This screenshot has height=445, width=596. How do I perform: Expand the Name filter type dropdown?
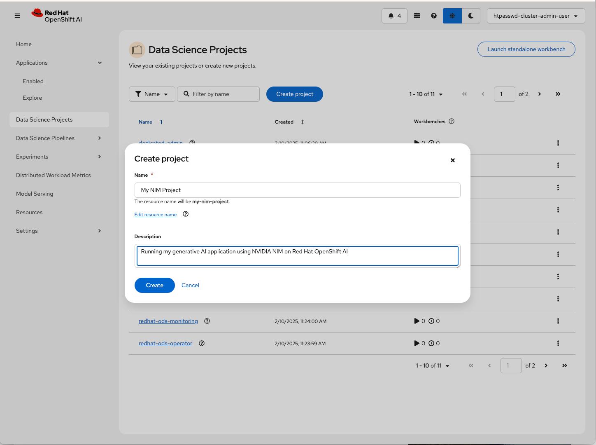152,94
